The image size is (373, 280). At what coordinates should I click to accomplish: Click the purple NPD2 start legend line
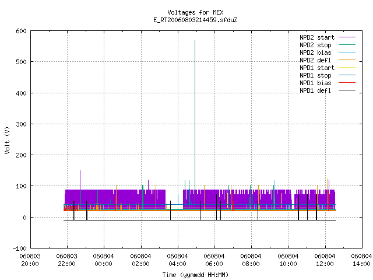coord(347,37)
